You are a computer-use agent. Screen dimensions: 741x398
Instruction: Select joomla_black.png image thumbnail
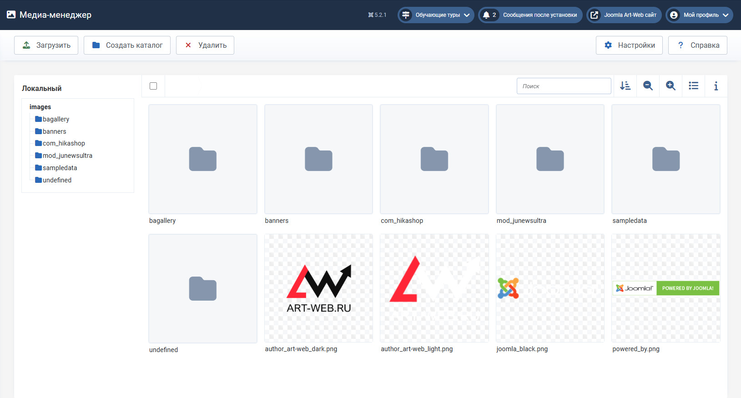[x=550, y=288]
